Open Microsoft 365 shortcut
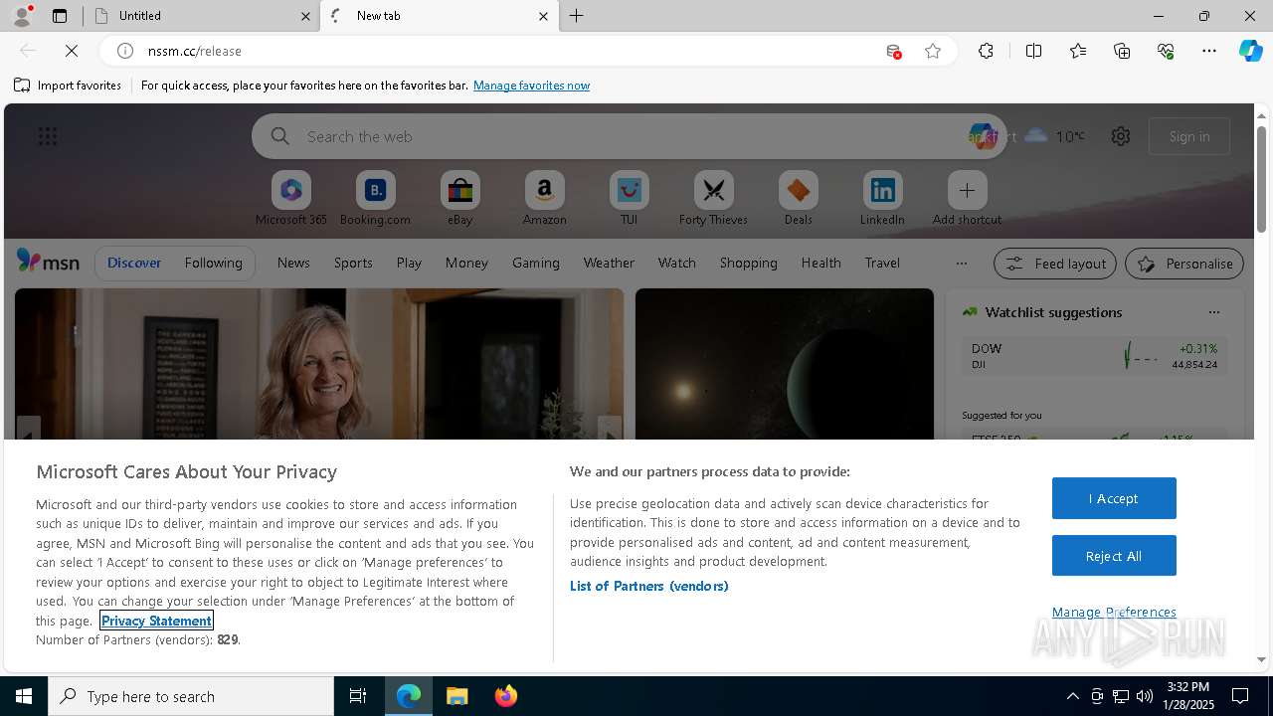This screenshot has height=716, width=1273. click(291, 199)
